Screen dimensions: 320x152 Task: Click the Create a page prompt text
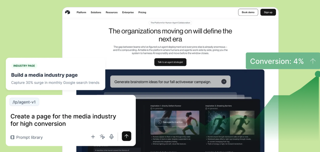tap(63, 120)
